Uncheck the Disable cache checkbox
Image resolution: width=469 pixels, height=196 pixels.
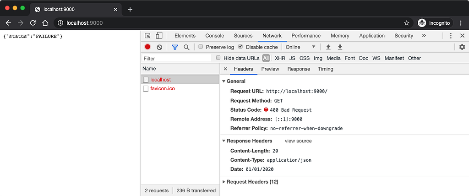240,47
